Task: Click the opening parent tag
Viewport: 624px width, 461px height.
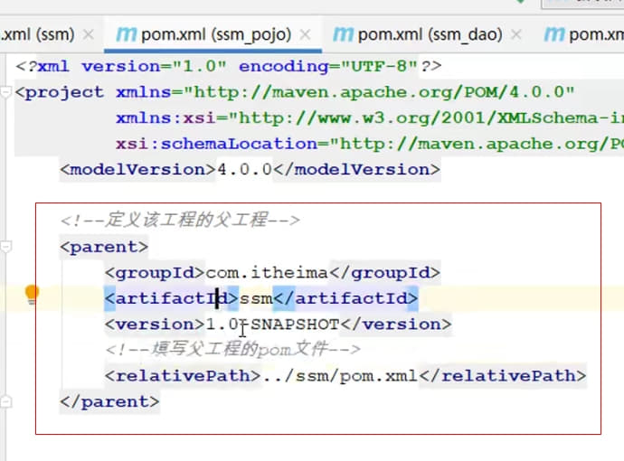Action: 104,247
